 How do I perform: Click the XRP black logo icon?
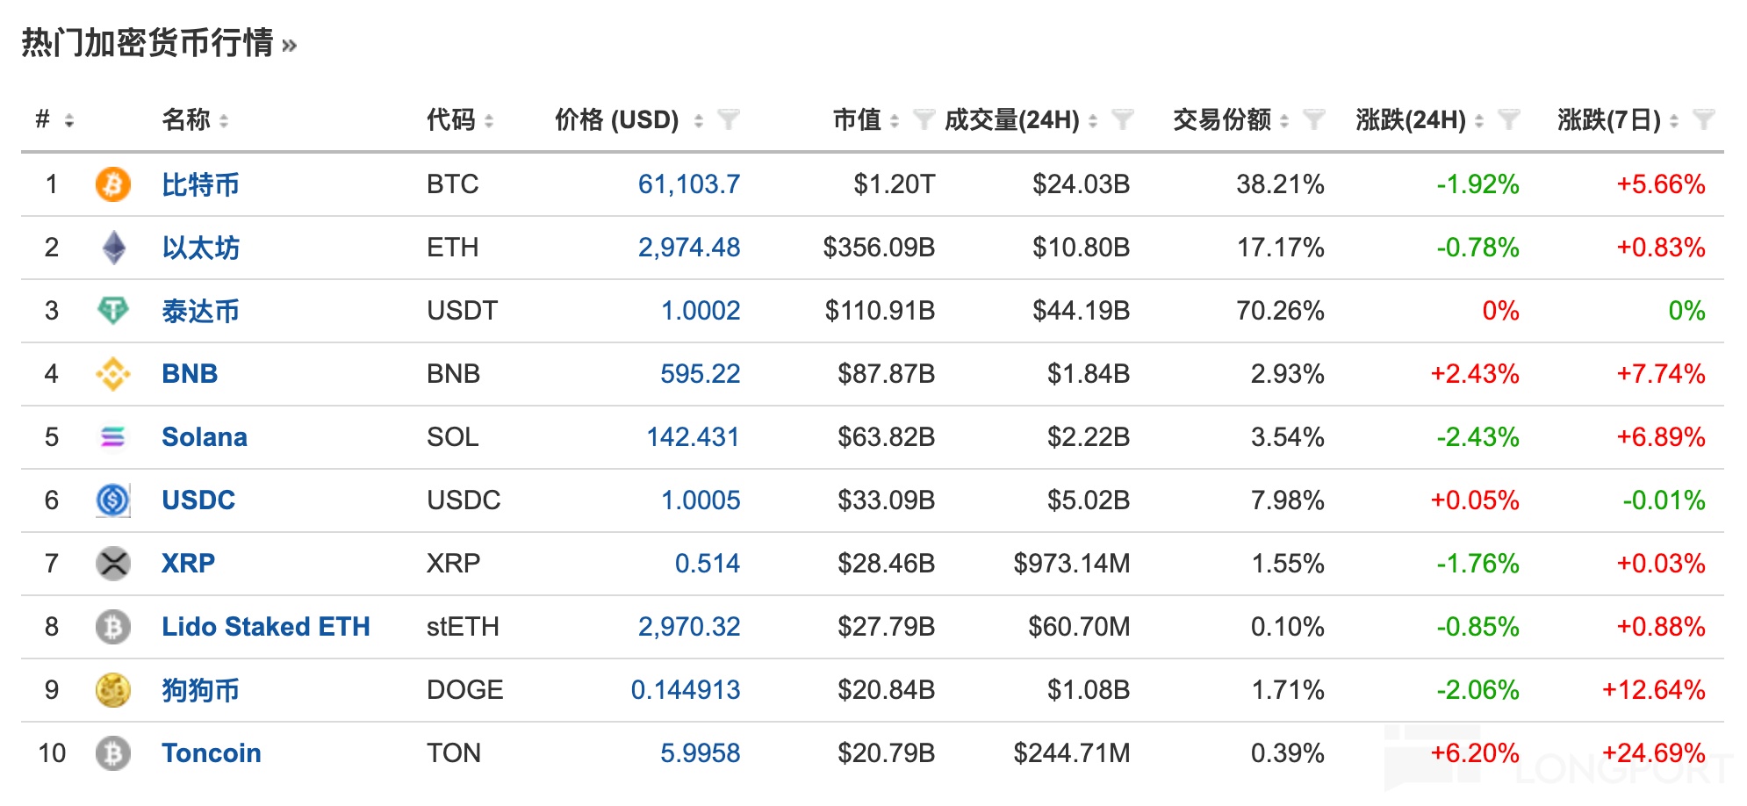pyautogui.click(x=112, y=564)
